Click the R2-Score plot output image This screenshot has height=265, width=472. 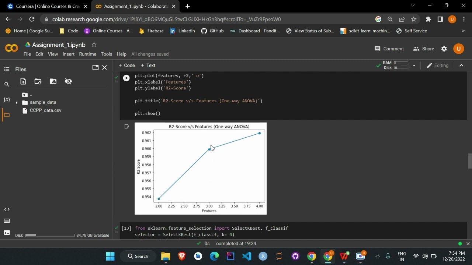point(201,169)
